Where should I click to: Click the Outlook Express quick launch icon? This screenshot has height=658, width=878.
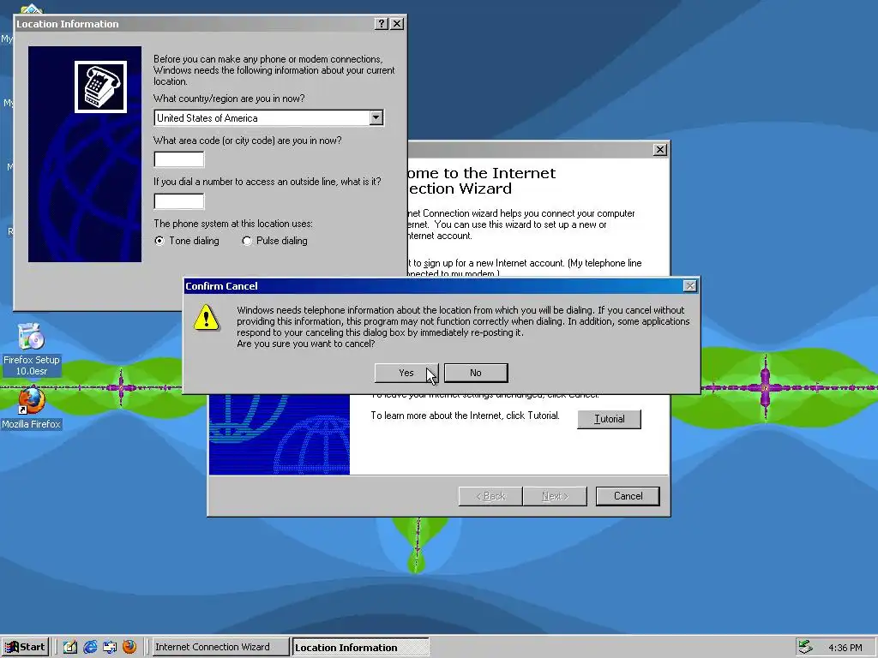point(110,647)
